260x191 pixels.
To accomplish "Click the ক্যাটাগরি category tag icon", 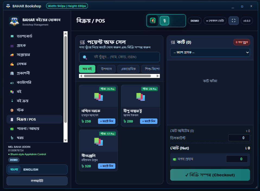I will coord(12,83).
